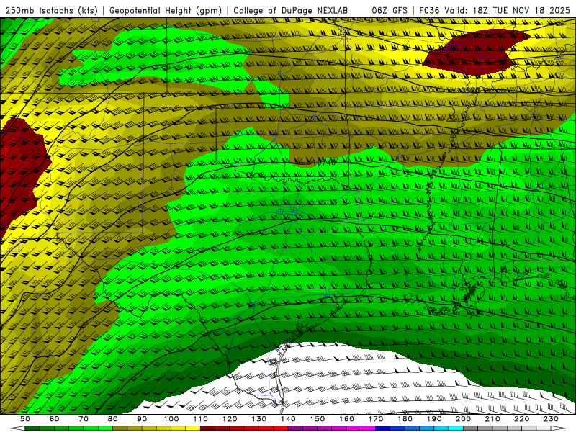The width and height of the screenshot is (576, 432).
Task: Click the 160 knot legend value
Action: click(346, 419)
